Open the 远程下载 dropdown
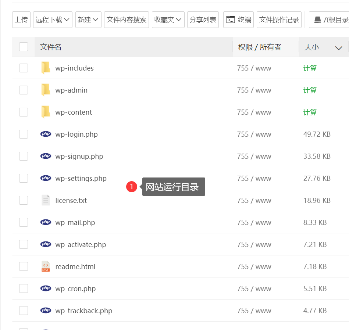The image size is (349, 330). coord(53,19)
